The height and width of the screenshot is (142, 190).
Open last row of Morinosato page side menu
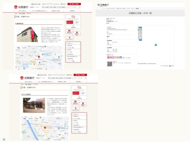(79, 132)
